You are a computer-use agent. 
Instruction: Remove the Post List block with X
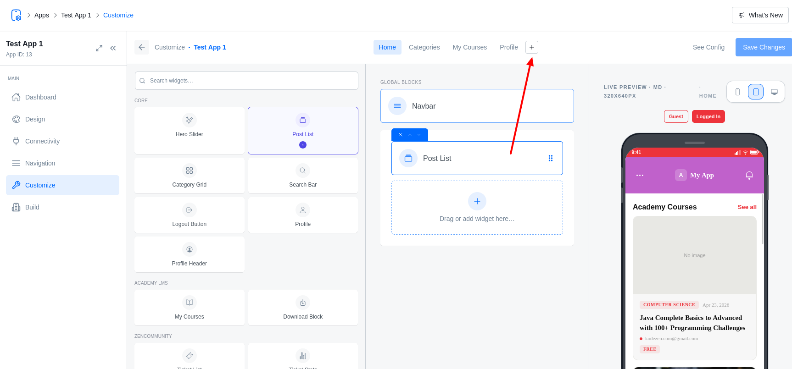pos(401,135)
